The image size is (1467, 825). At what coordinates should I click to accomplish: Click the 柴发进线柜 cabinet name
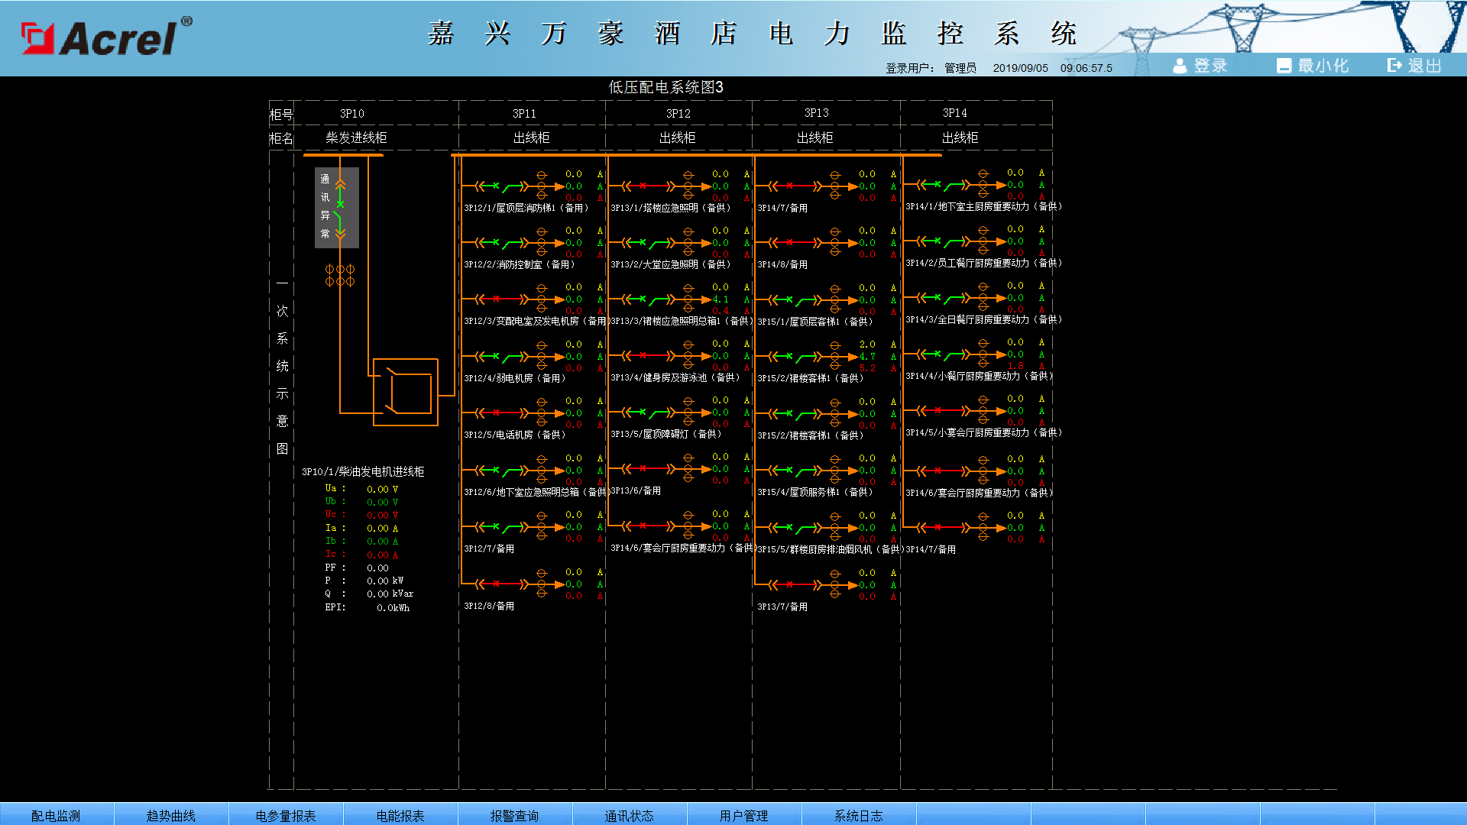tap(356, 137)
